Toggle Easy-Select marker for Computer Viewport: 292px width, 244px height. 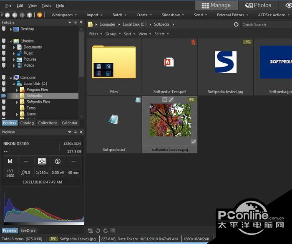coord(3,77)
